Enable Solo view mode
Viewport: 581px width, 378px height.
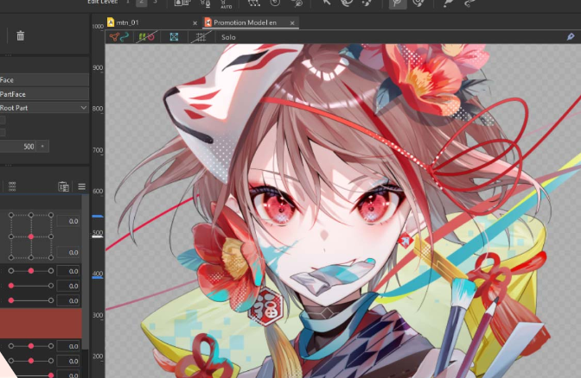pyautogui.click(x=228, y=37)
